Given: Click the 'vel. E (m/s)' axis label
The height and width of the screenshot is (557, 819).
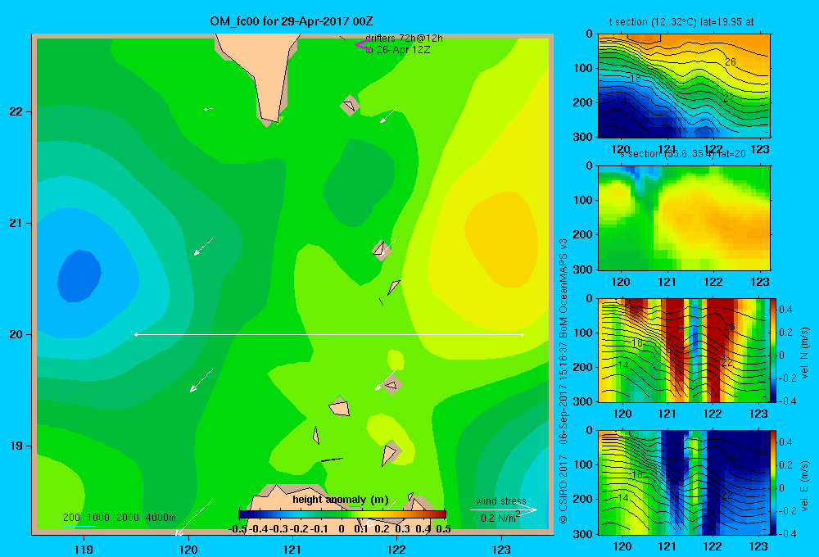Looking at the screenshot, I should click(804, 486).
